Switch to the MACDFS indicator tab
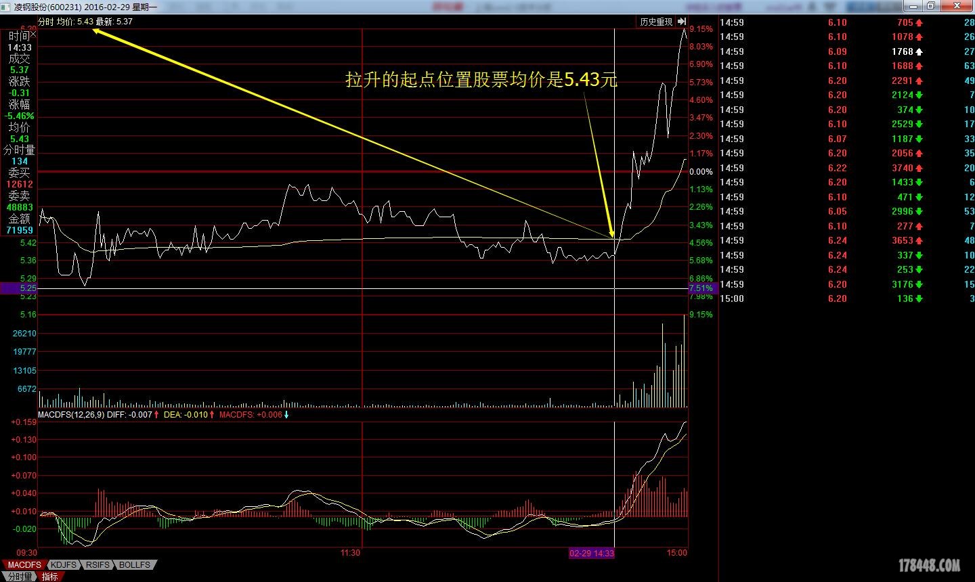 pos(24,564)
